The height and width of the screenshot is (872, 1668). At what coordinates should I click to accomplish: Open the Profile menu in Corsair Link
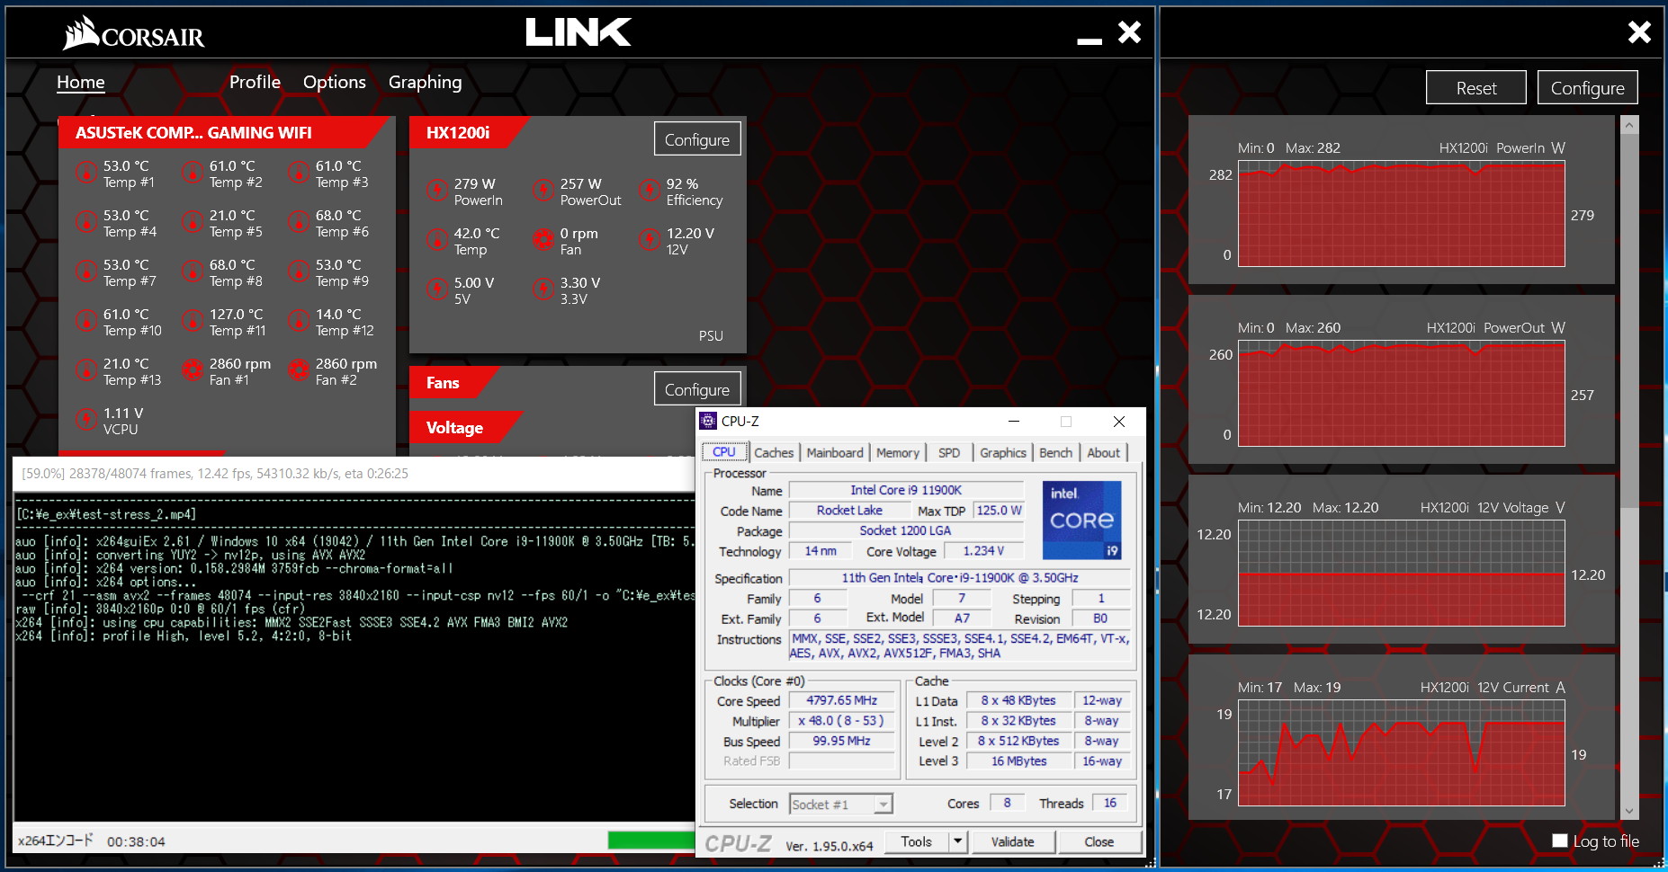tap(255, 82)
